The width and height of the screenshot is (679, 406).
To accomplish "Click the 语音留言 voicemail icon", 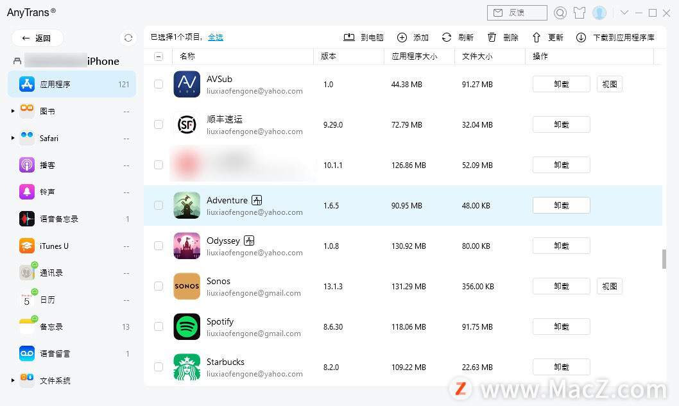I will coord(27,353).
